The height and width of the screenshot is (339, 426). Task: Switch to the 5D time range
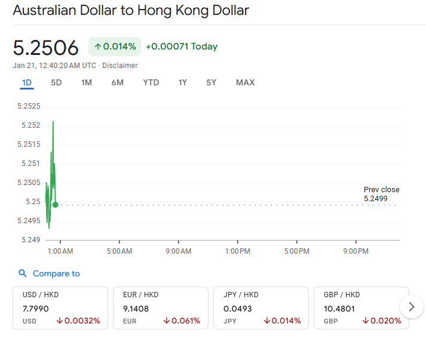point(56,82)
